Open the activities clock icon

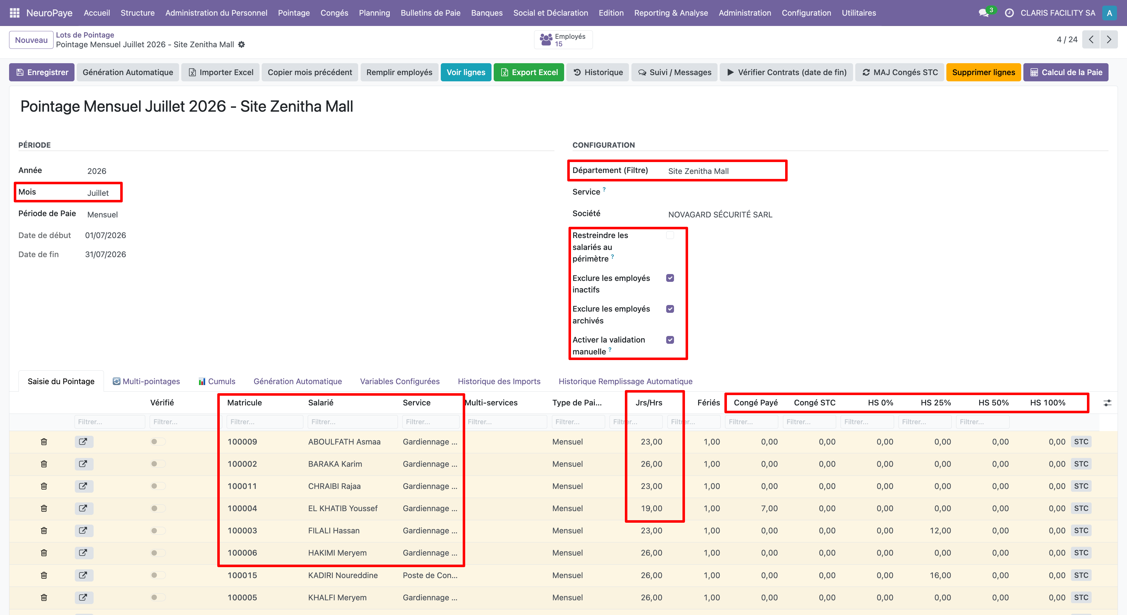tap(1009, 13)
